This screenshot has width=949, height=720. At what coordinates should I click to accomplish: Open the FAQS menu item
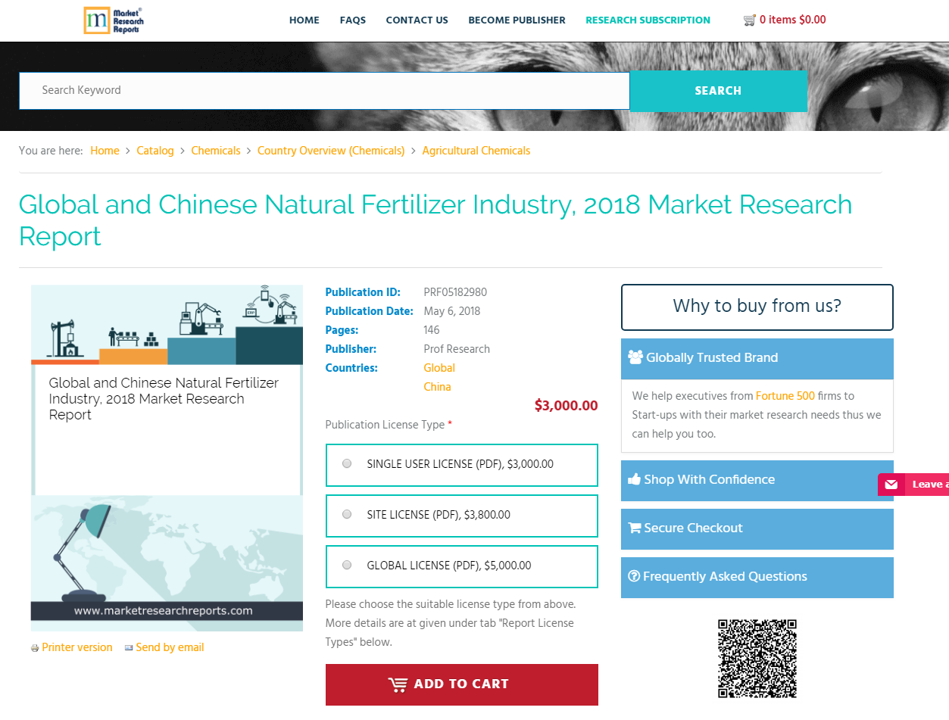tap(352, 20)
